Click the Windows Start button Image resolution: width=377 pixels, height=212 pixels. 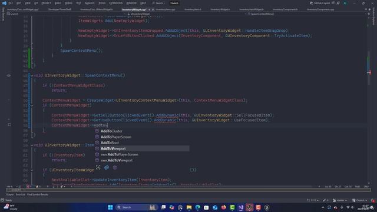(110, 207)
